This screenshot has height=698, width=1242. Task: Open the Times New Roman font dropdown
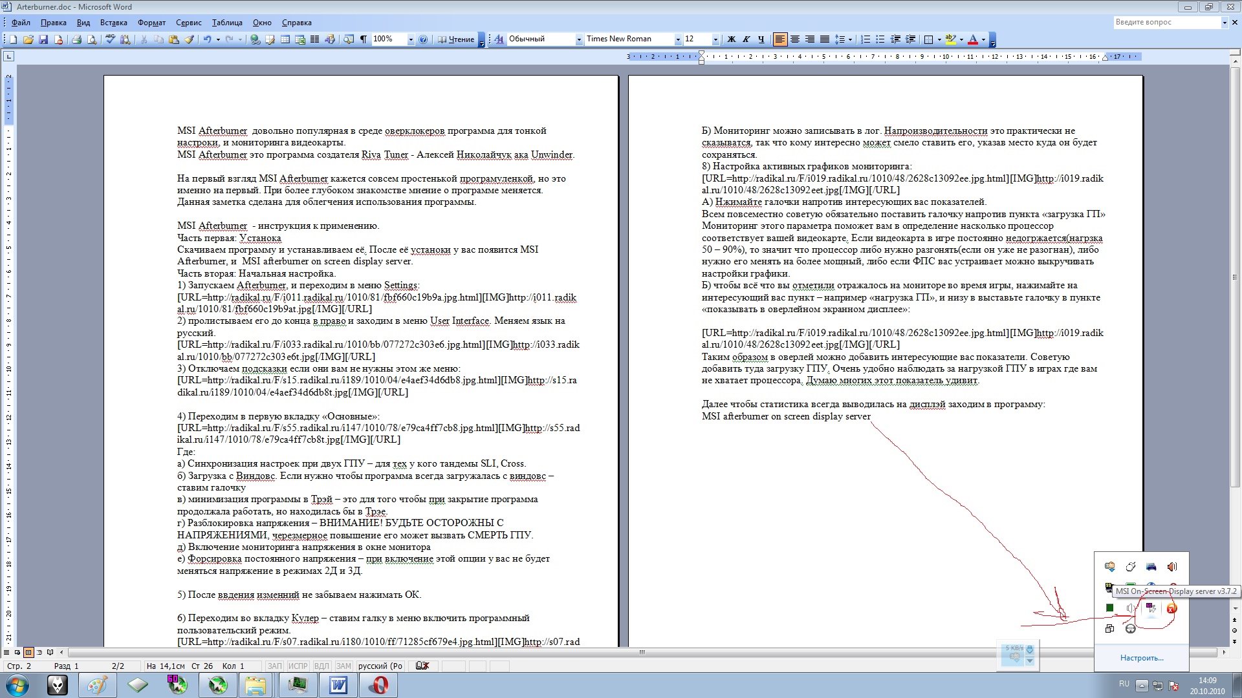(x=677, y=39)
